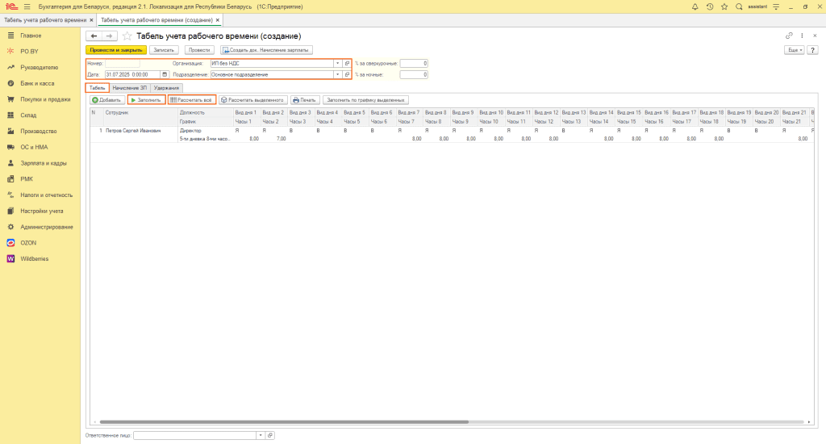This screenshot has width=826, height=444.
Task: Click the % за сверхурочные input field
Action: click(414, 63)
